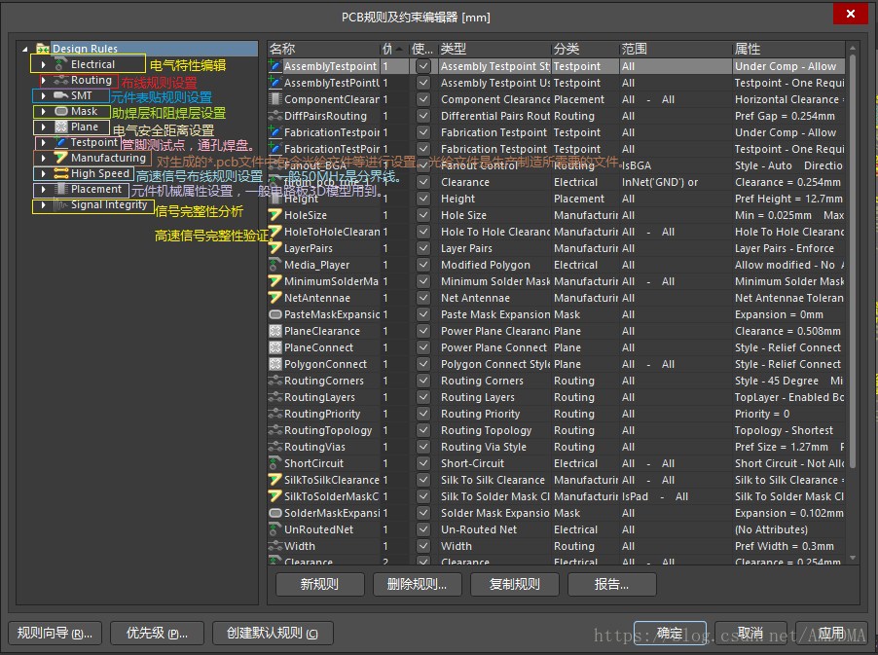This screenshot has width=878, height=655.
Task: Expand the Manufacturing rules category
Action: (x=43, y=158)
